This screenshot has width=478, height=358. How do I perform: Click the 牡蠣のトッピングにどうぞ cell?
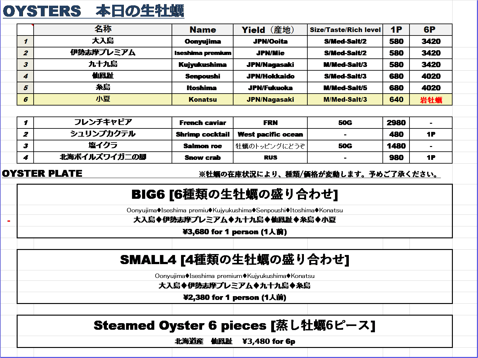(x=270, y=146)
